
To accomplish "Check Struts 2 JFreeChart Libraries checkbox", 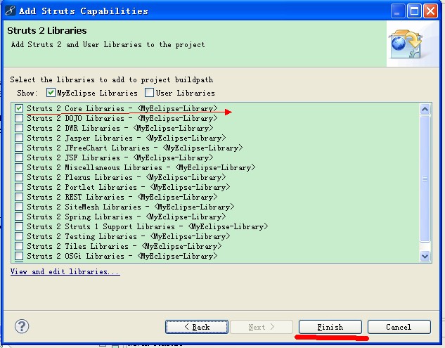I will [x=19, y=148].
